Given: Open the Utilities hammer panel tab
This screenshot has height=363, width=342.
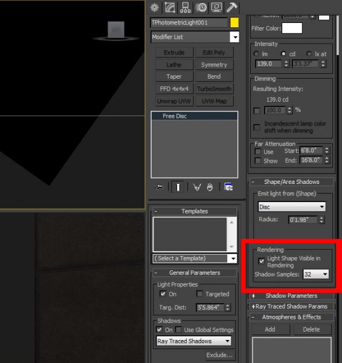Looking at the screenshot, I should tap(231, 7).
